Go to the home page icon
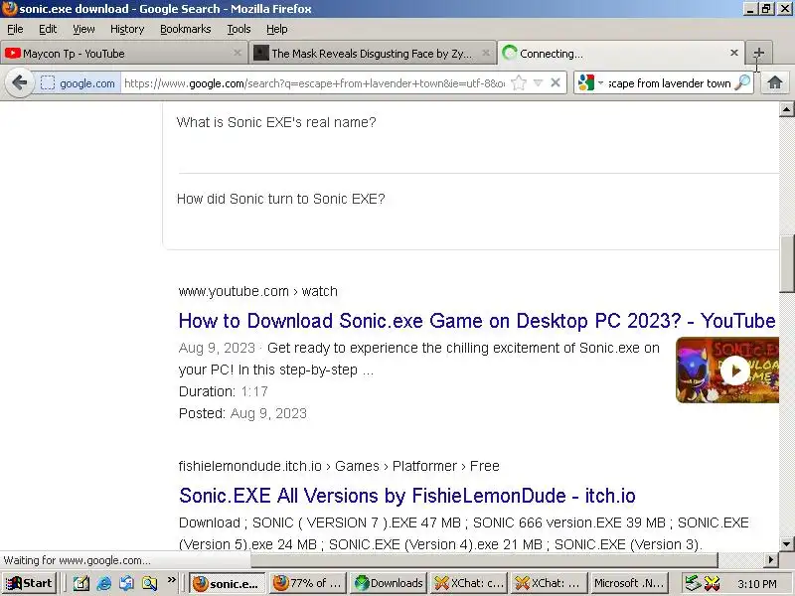 (x=774, y=82)
